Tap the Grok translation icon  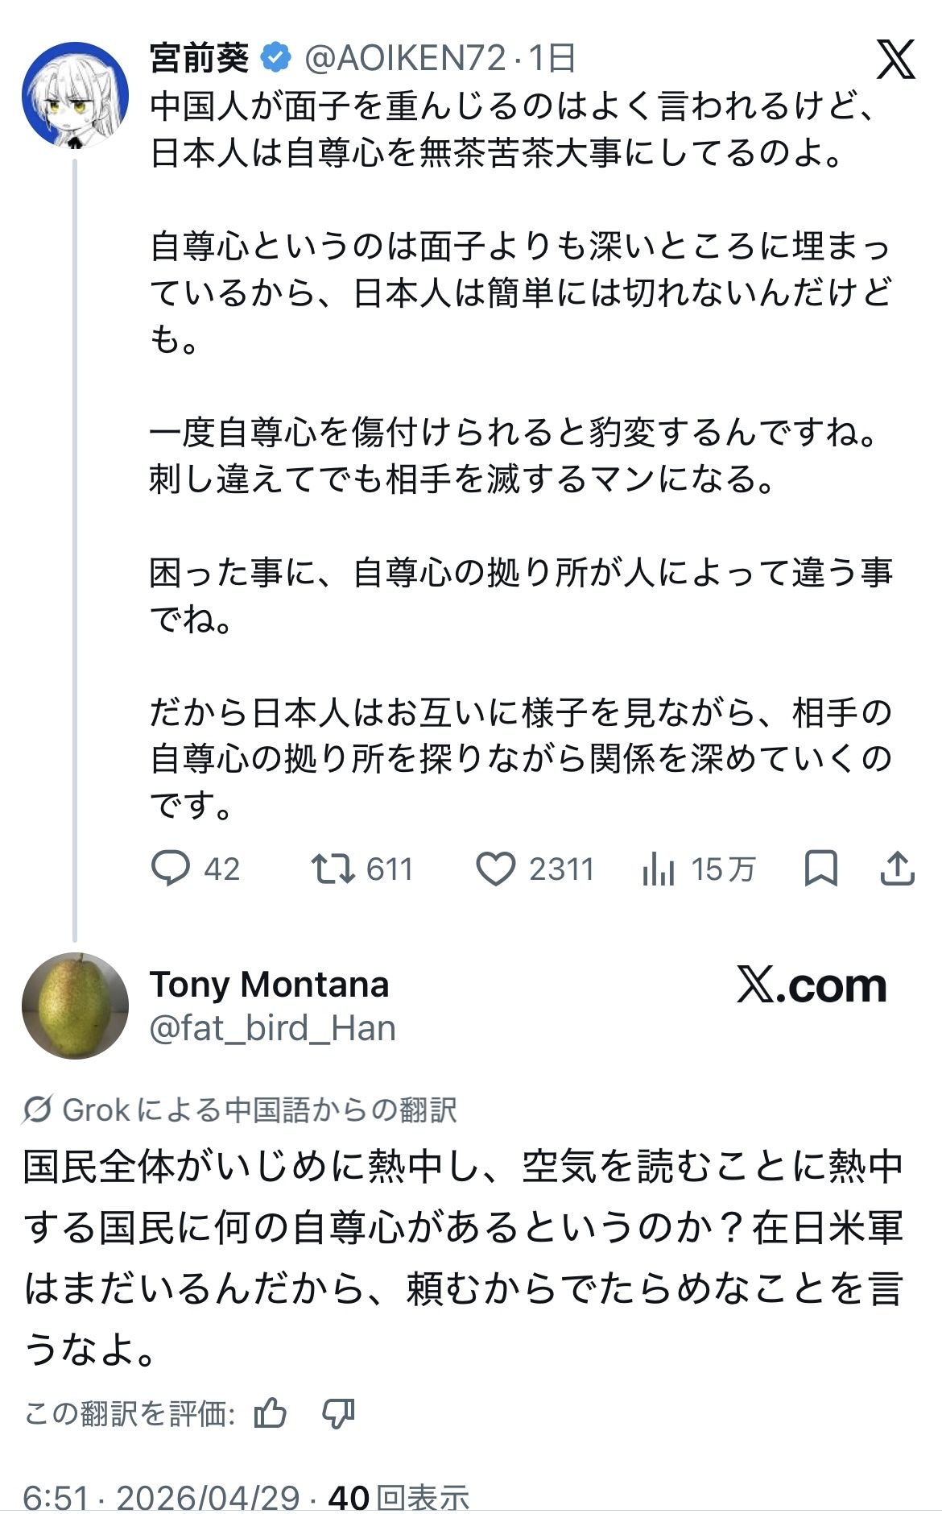click(37, 1110)
